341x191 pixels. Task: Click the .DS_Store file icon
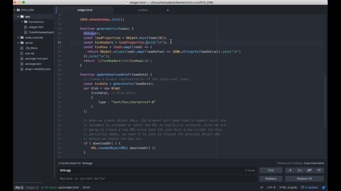(x=22, y=48)
